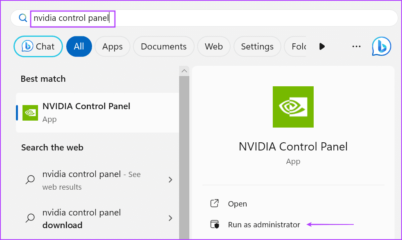Switch to the Settings filter tab
Viewport: 402px width, 240px height.
(257, 46)
